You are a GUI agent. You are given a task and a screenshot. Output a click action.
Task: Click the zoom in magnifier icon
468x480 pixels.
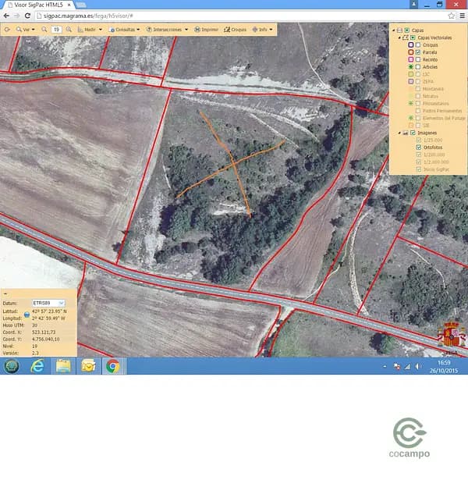coord(69,29)
